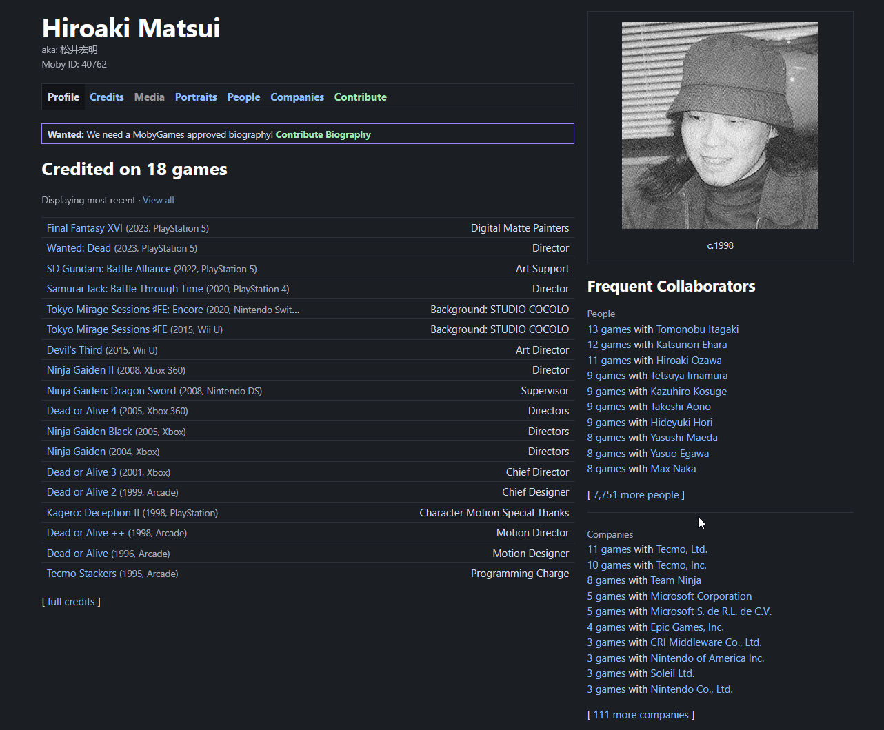Click the full credits link
Viewport: 884px width, 730px height.
pos(71,602)
